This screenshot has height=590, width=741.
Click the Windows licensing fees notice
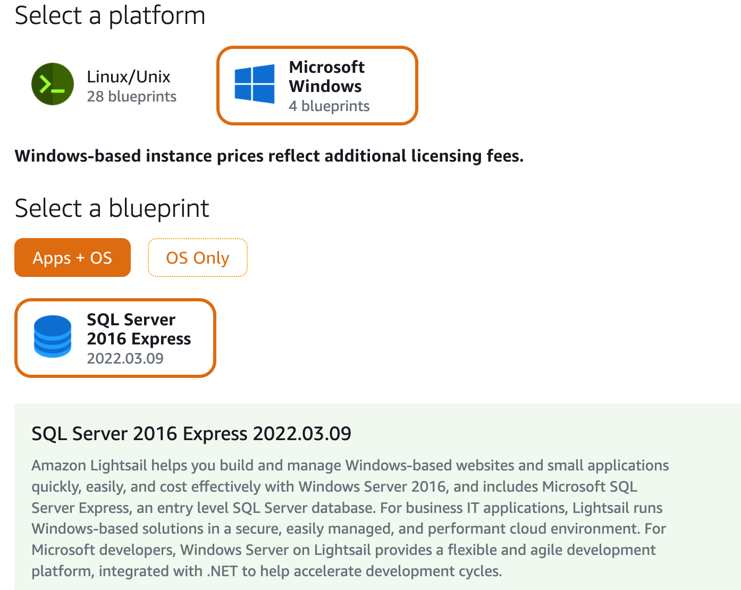pos(269,156)
